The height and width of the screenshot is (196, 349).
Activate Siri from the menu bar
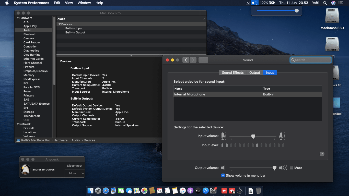pos(333,3)
